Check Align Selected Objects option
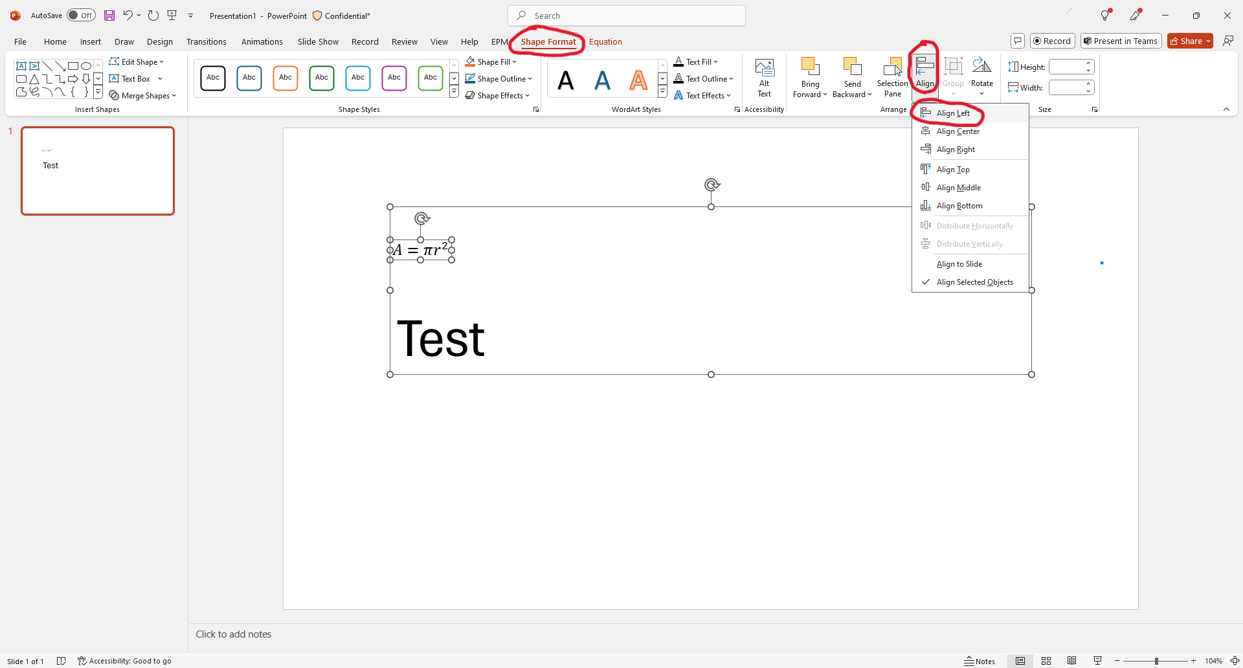This screenshot has width=1243, height=668. tap(970, 282)
